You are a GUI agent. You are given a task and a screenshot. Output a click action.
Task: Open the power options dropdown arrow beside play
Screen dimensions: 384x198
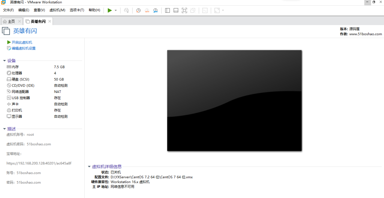(x=115, y=10)
